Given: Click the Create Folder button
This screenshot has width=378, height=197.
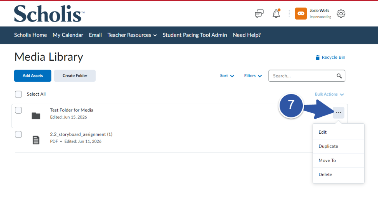Looking at the screenshot, I should pos(75,76).
